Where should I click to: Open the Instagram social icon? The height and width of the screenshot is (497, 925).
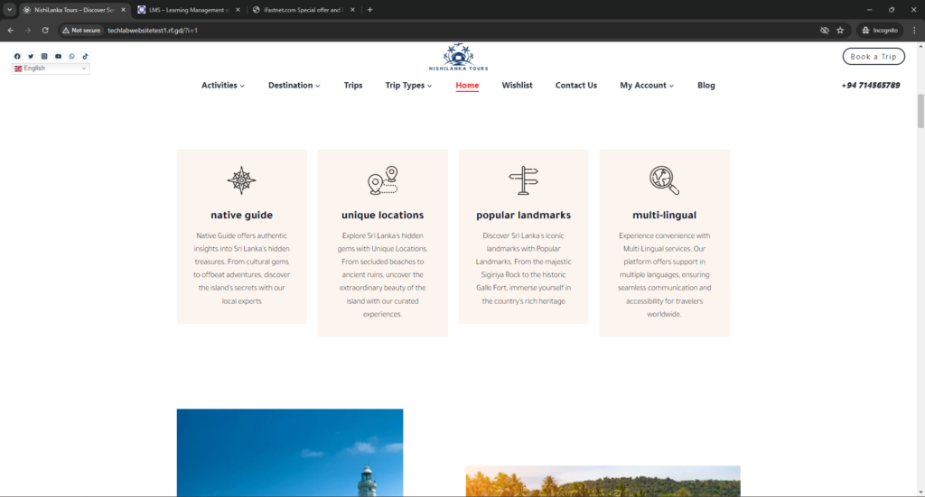44,56
